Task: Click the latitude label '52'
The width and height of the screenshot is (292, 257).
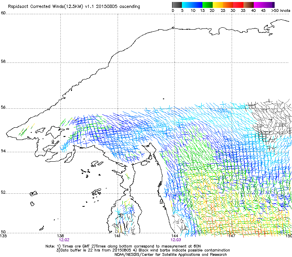Action: 3,192
